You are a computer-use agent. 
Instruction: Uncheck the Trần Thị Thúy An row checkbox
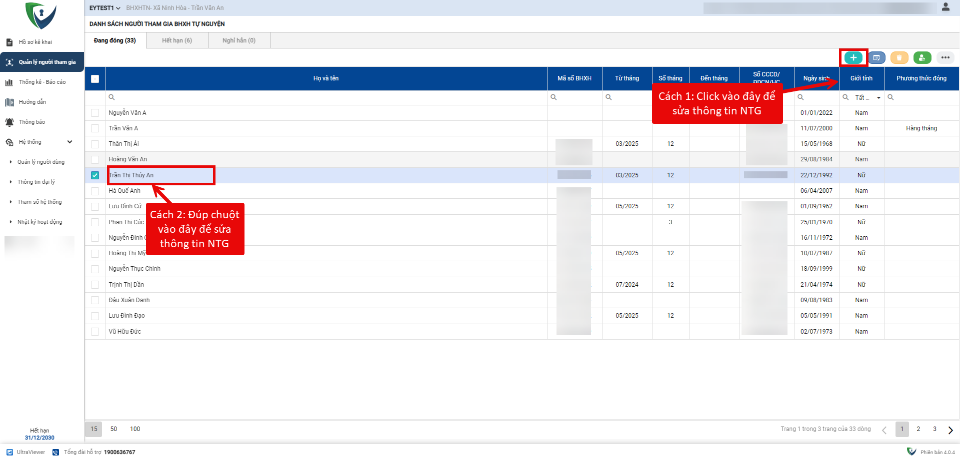pos(95,175)
